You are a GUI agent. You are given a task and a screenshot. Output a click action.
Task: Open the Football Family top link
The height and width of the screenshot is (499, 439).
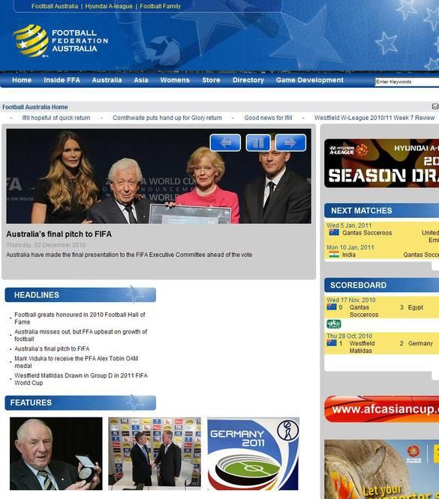click(160, 6)
